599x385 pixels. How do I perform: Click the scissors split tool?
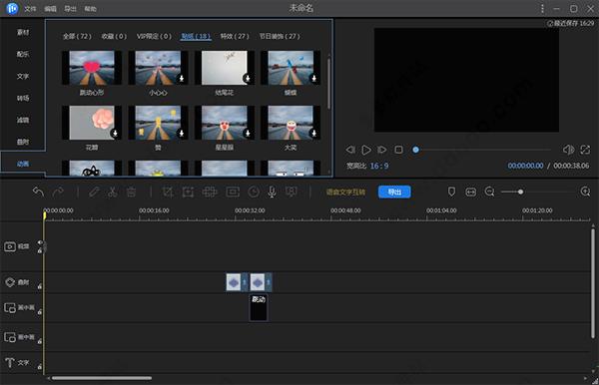tap(112, 192)
